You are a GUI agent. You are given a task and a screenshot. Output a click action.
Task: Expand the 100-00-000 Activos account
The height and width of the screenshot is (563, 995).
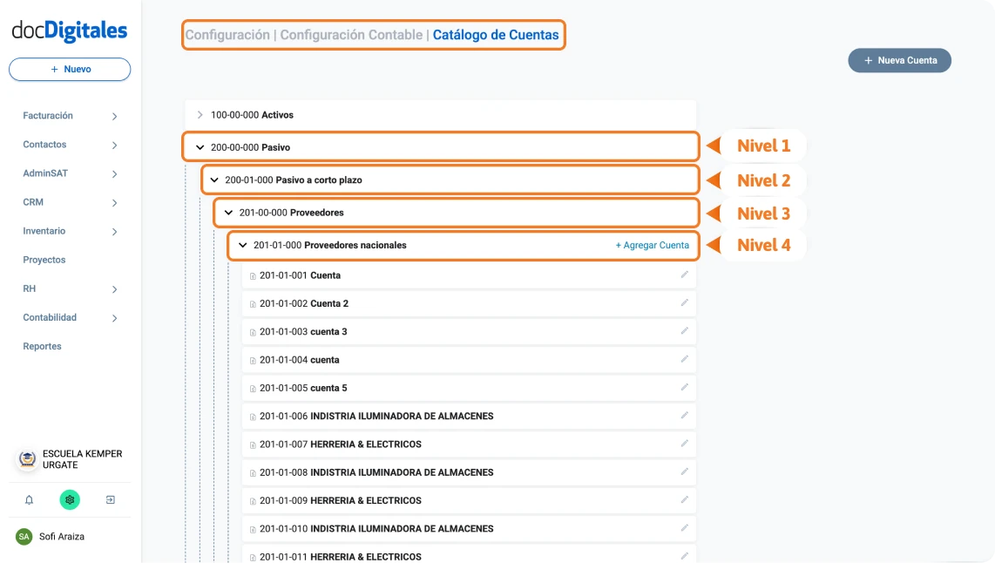200,115
